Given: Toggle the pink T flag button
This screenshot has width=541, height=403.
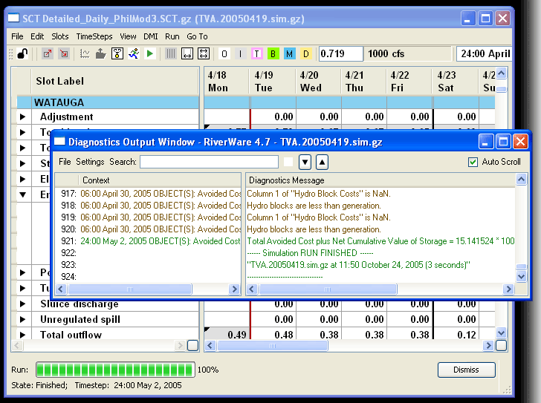Looking at the screenshot, I should 256,53.
